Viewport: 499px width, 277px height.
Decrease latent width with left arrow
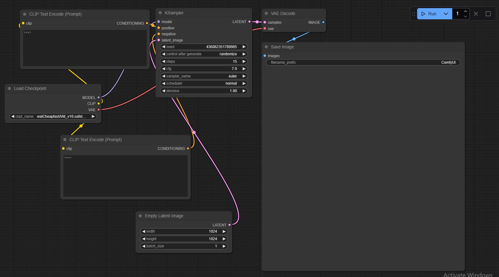(x=144, y=231)
